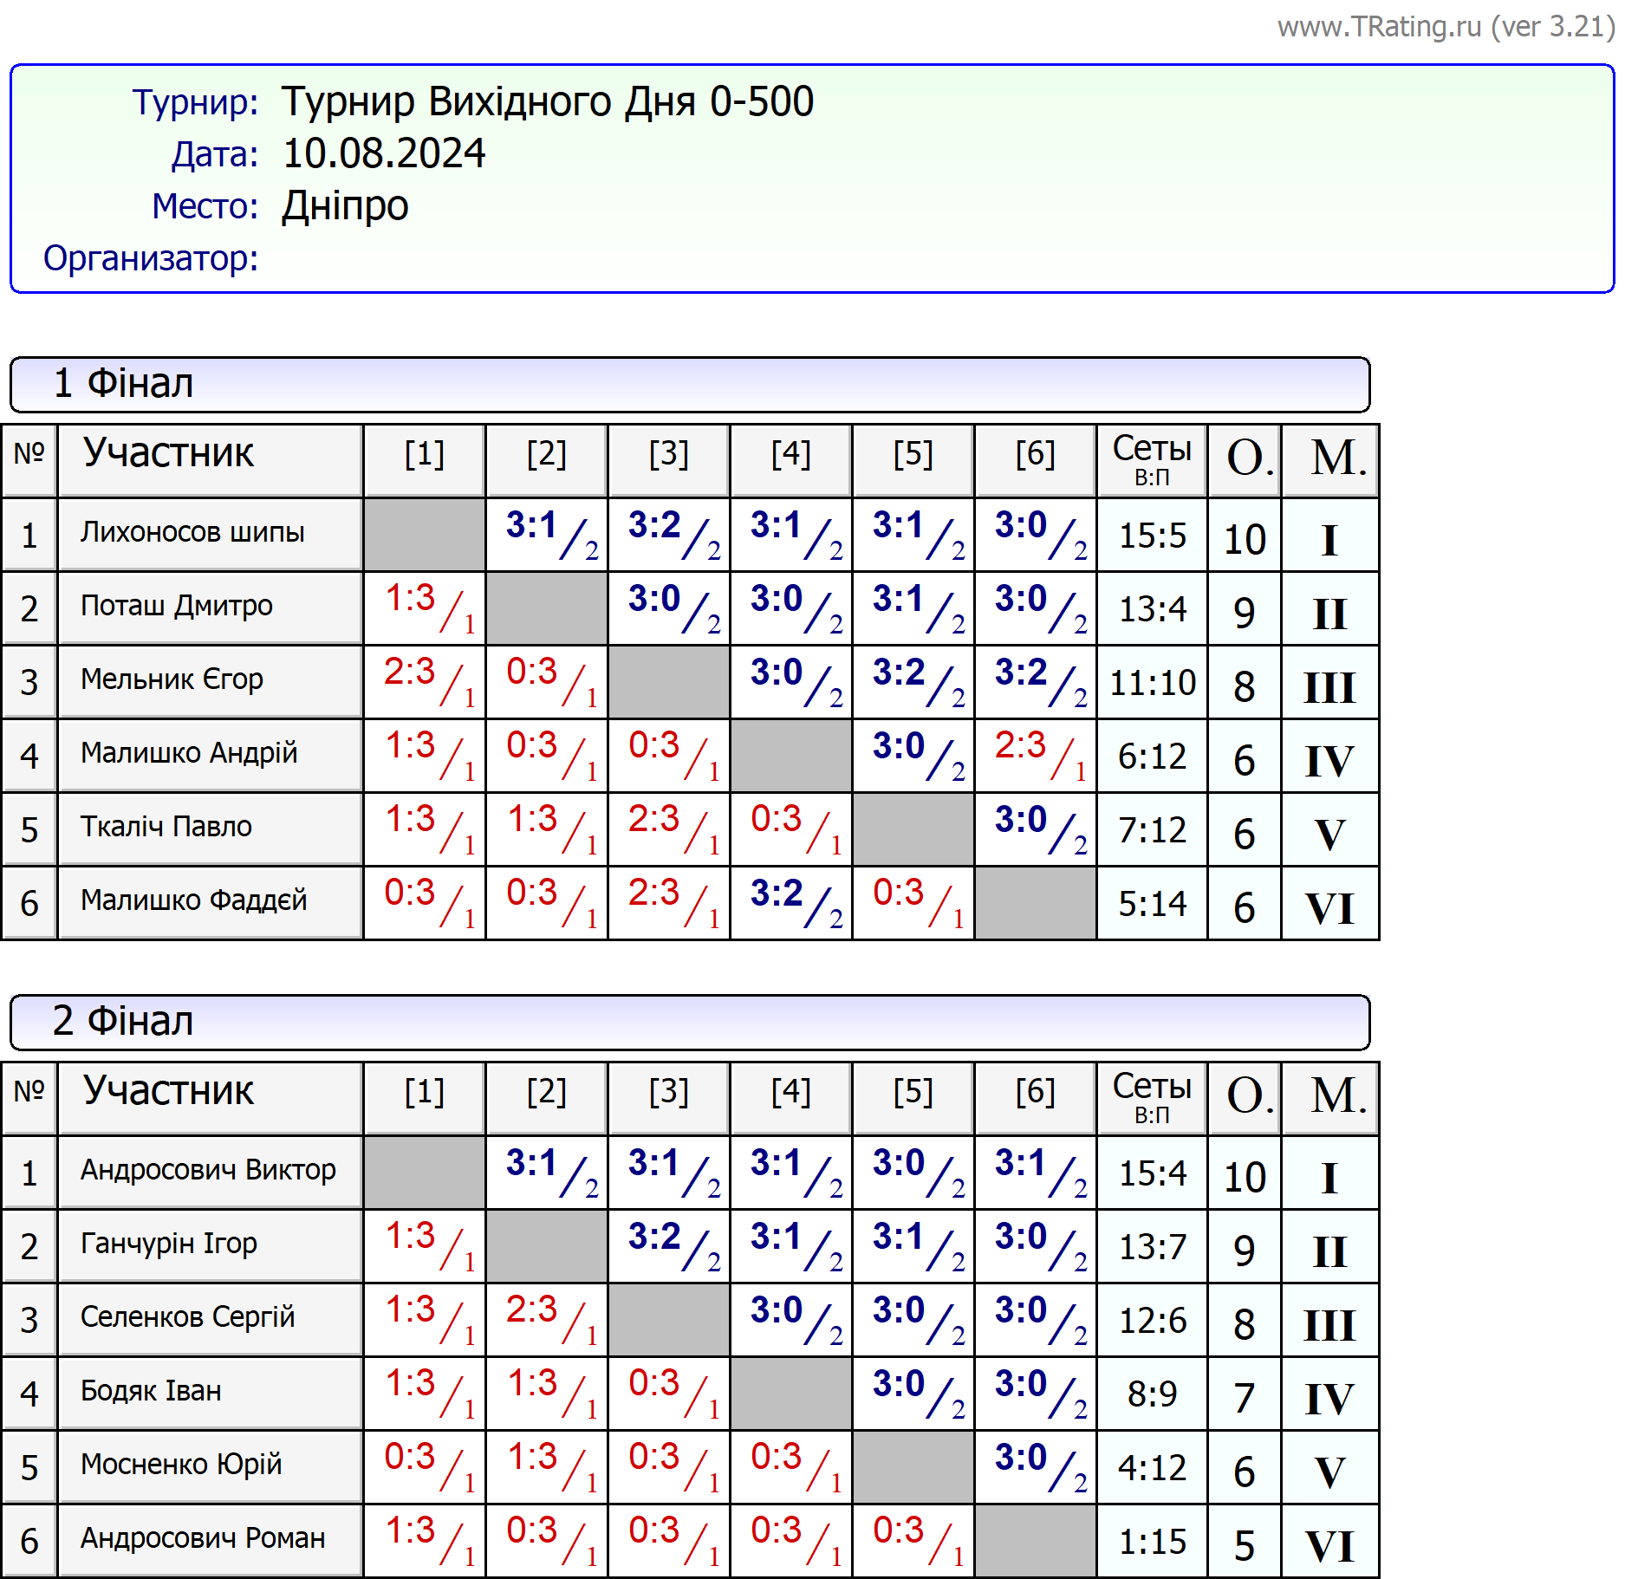
Task: Click participant 'Мельник Єгор'
Action: pos(172,679)
